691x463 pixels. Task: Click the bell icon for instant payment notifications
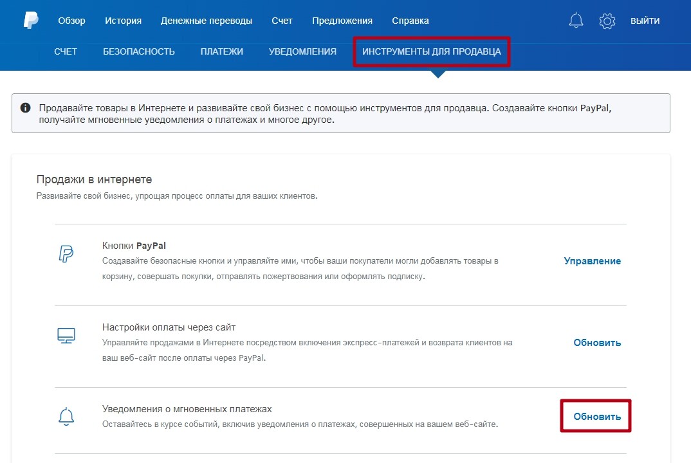[66, 417]
